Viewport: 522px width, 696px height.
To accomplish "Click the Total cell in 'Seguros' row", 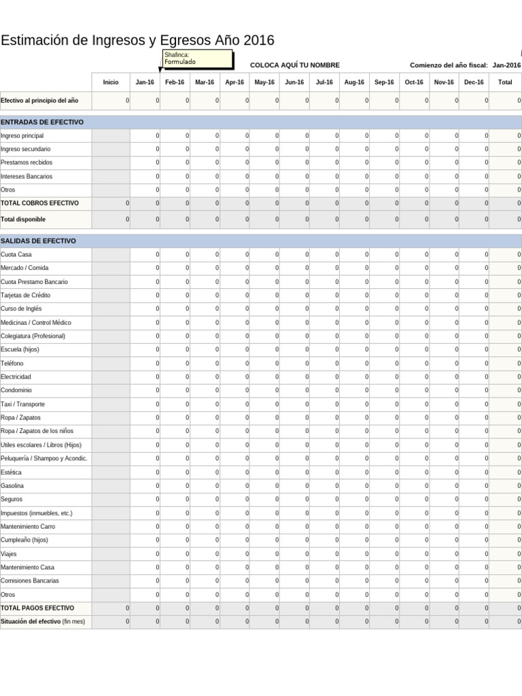I will click(505, 500).
